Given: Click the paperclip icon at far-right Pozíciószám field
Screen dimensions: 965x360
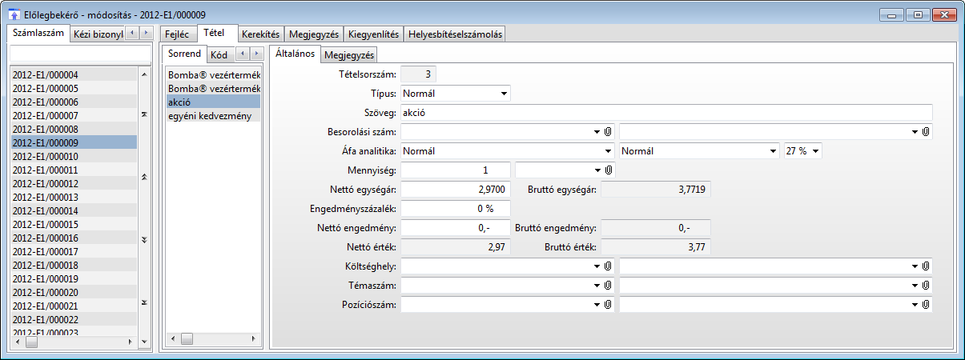Looking at the screenshot, I should [925, 304].
